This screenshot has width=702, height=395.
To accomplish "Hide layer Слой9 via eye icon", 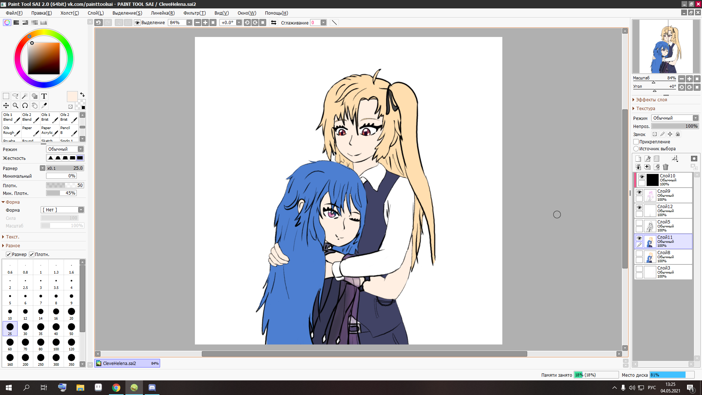I will (x=639, y=192).
